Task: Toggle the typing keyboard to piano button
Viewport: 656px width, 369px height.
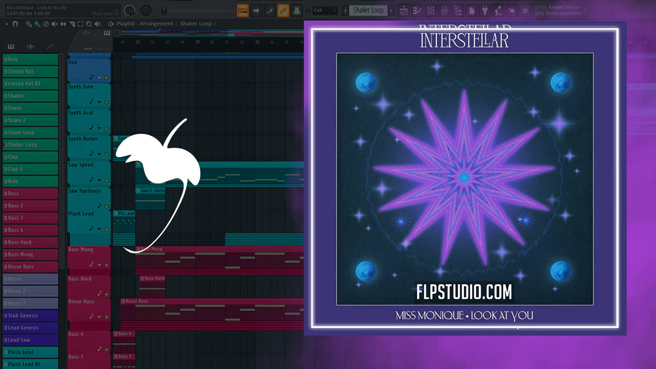Action: tap(243, 10)
